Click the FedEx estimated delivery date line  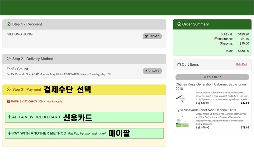[x=59, y=74]
